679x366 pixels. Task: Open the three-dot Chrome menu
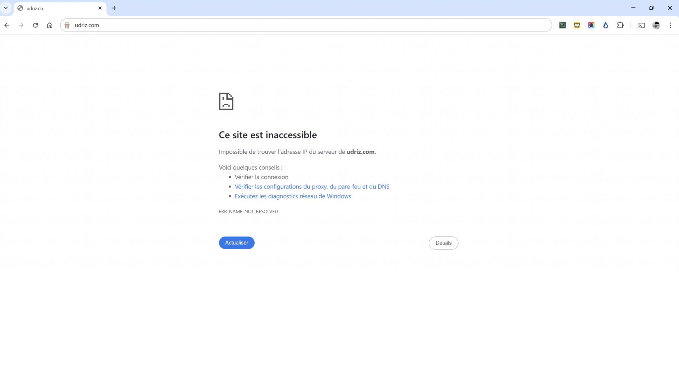[670, 25]
